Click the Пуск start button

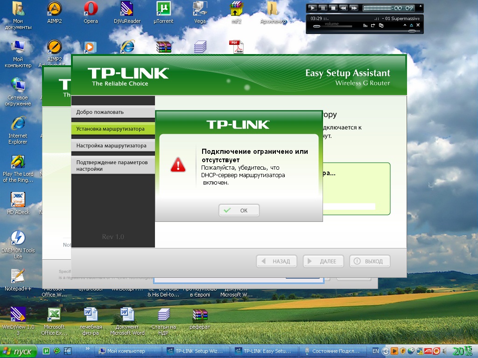click(19, 351)
